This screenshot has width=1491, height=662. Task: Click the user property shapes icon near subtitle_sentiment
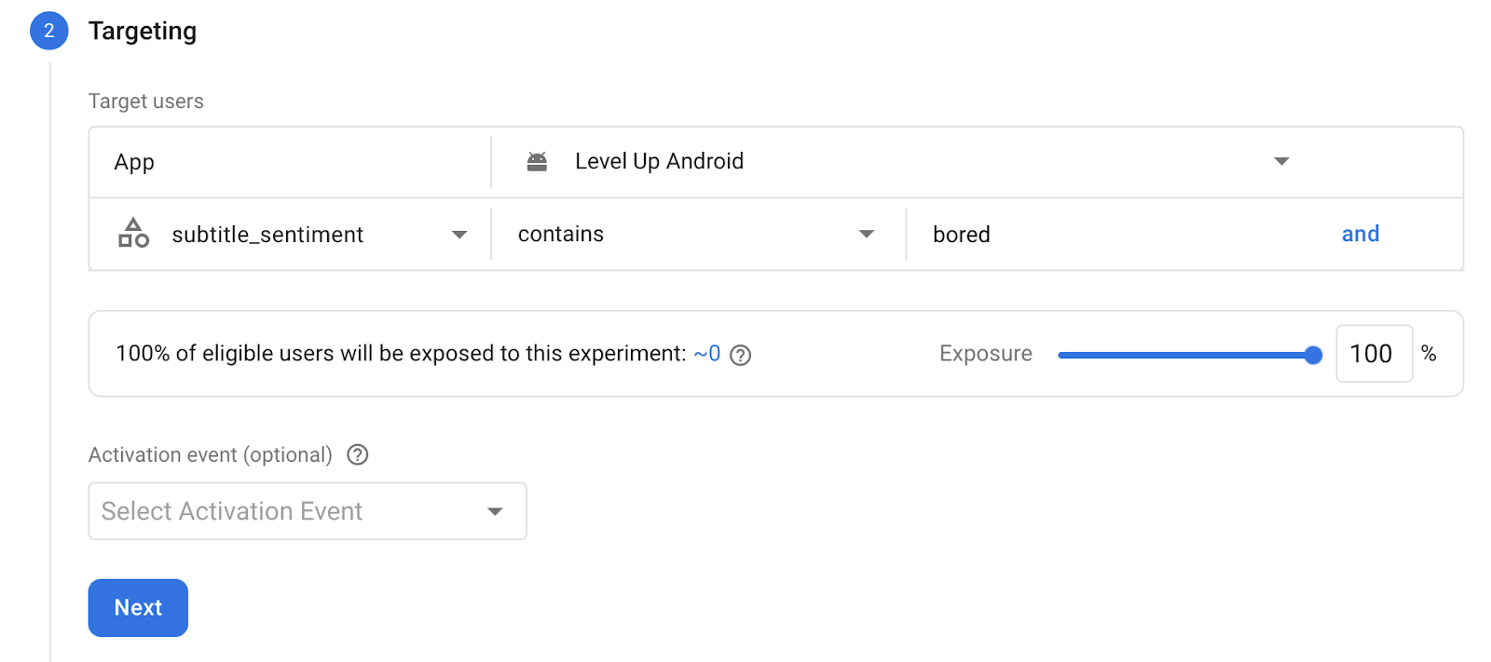click(132, 234)
